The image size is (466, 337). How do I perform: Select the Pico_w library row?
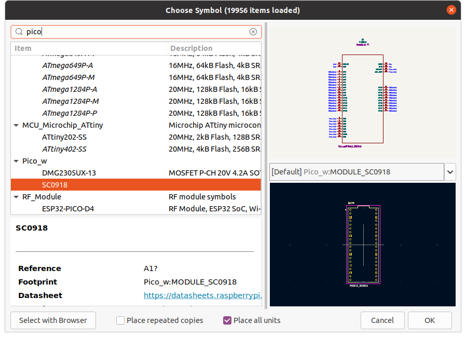136,161
